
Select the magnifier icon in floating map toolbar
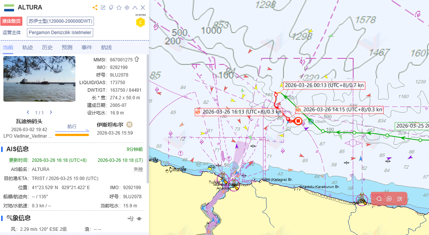pyautogui.click(x=379, y=199)
